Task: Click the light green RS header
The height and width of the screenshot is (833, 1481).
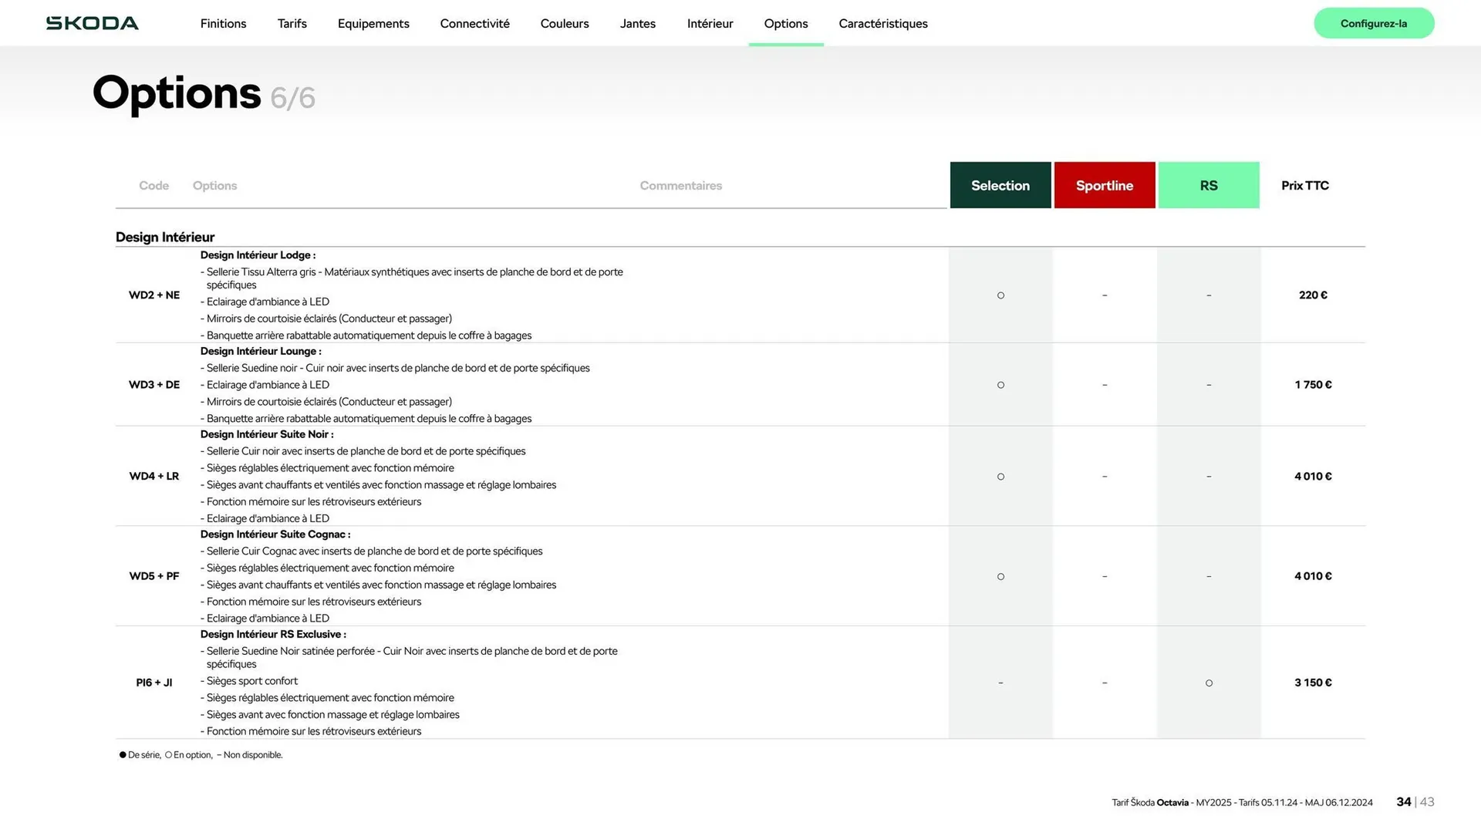Action: click(1208, 185)
